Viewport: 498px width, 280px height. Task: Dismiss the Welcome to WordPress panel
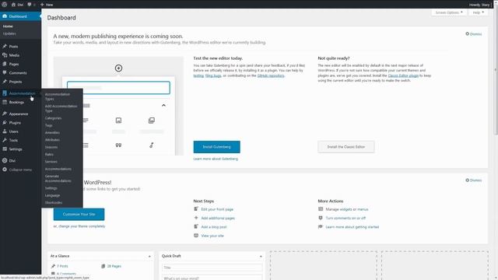click(x=474, y=180)
